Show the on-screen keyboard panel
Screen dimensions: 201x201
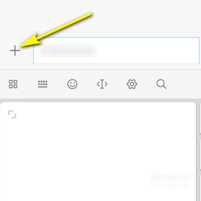click(x=43, y=84)
